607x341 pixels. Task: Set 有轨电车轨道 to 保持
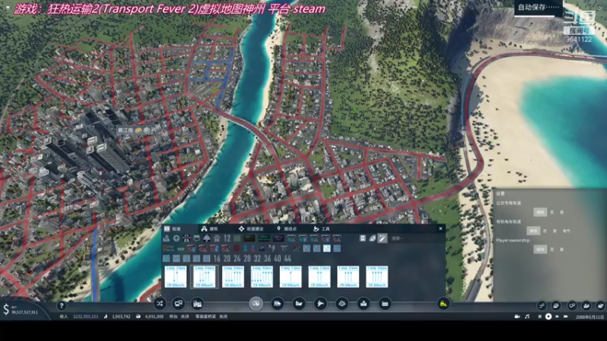pyautogui.click(x=533, y=231)
